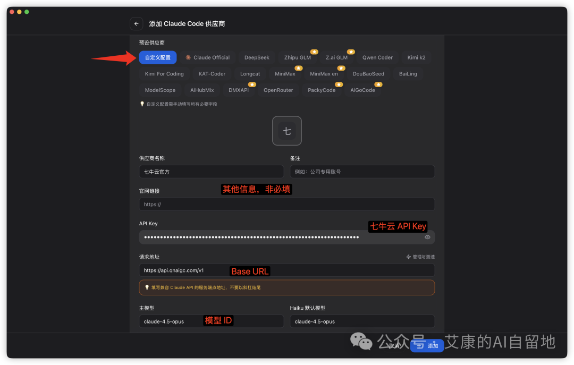The width and height of the screenshot is (574, 365).
Task: Choose the OpenRouter preset
Action: [278, 90]
